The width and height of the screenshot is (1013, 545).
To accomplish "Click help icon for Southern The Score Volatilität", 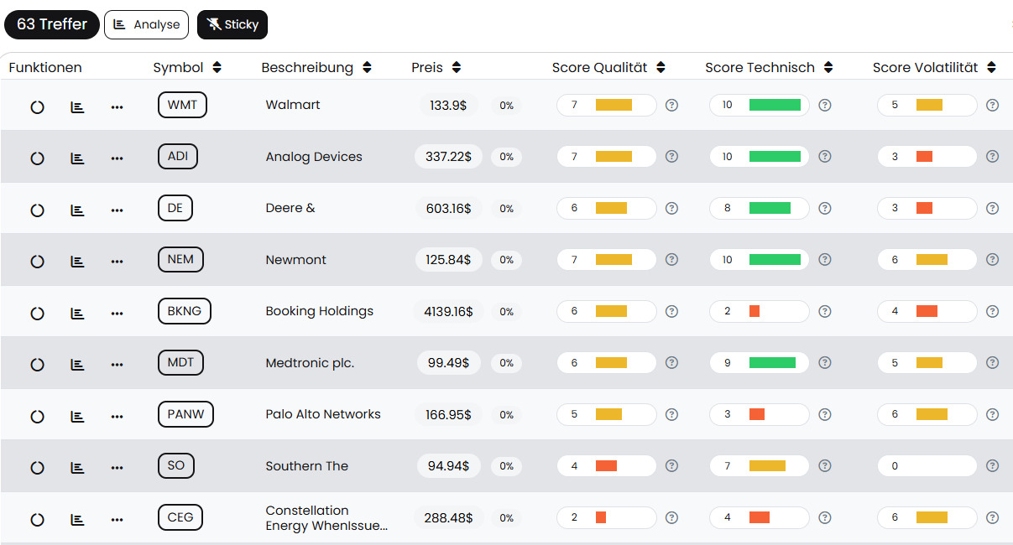I will [x=992, y=466].
